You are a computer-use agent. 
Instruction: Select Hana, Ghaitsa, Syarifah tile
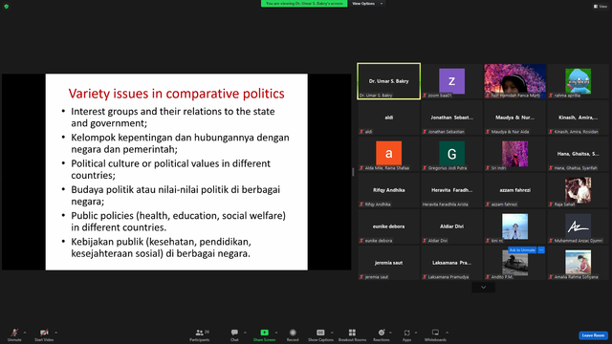(x=578, y=154)
